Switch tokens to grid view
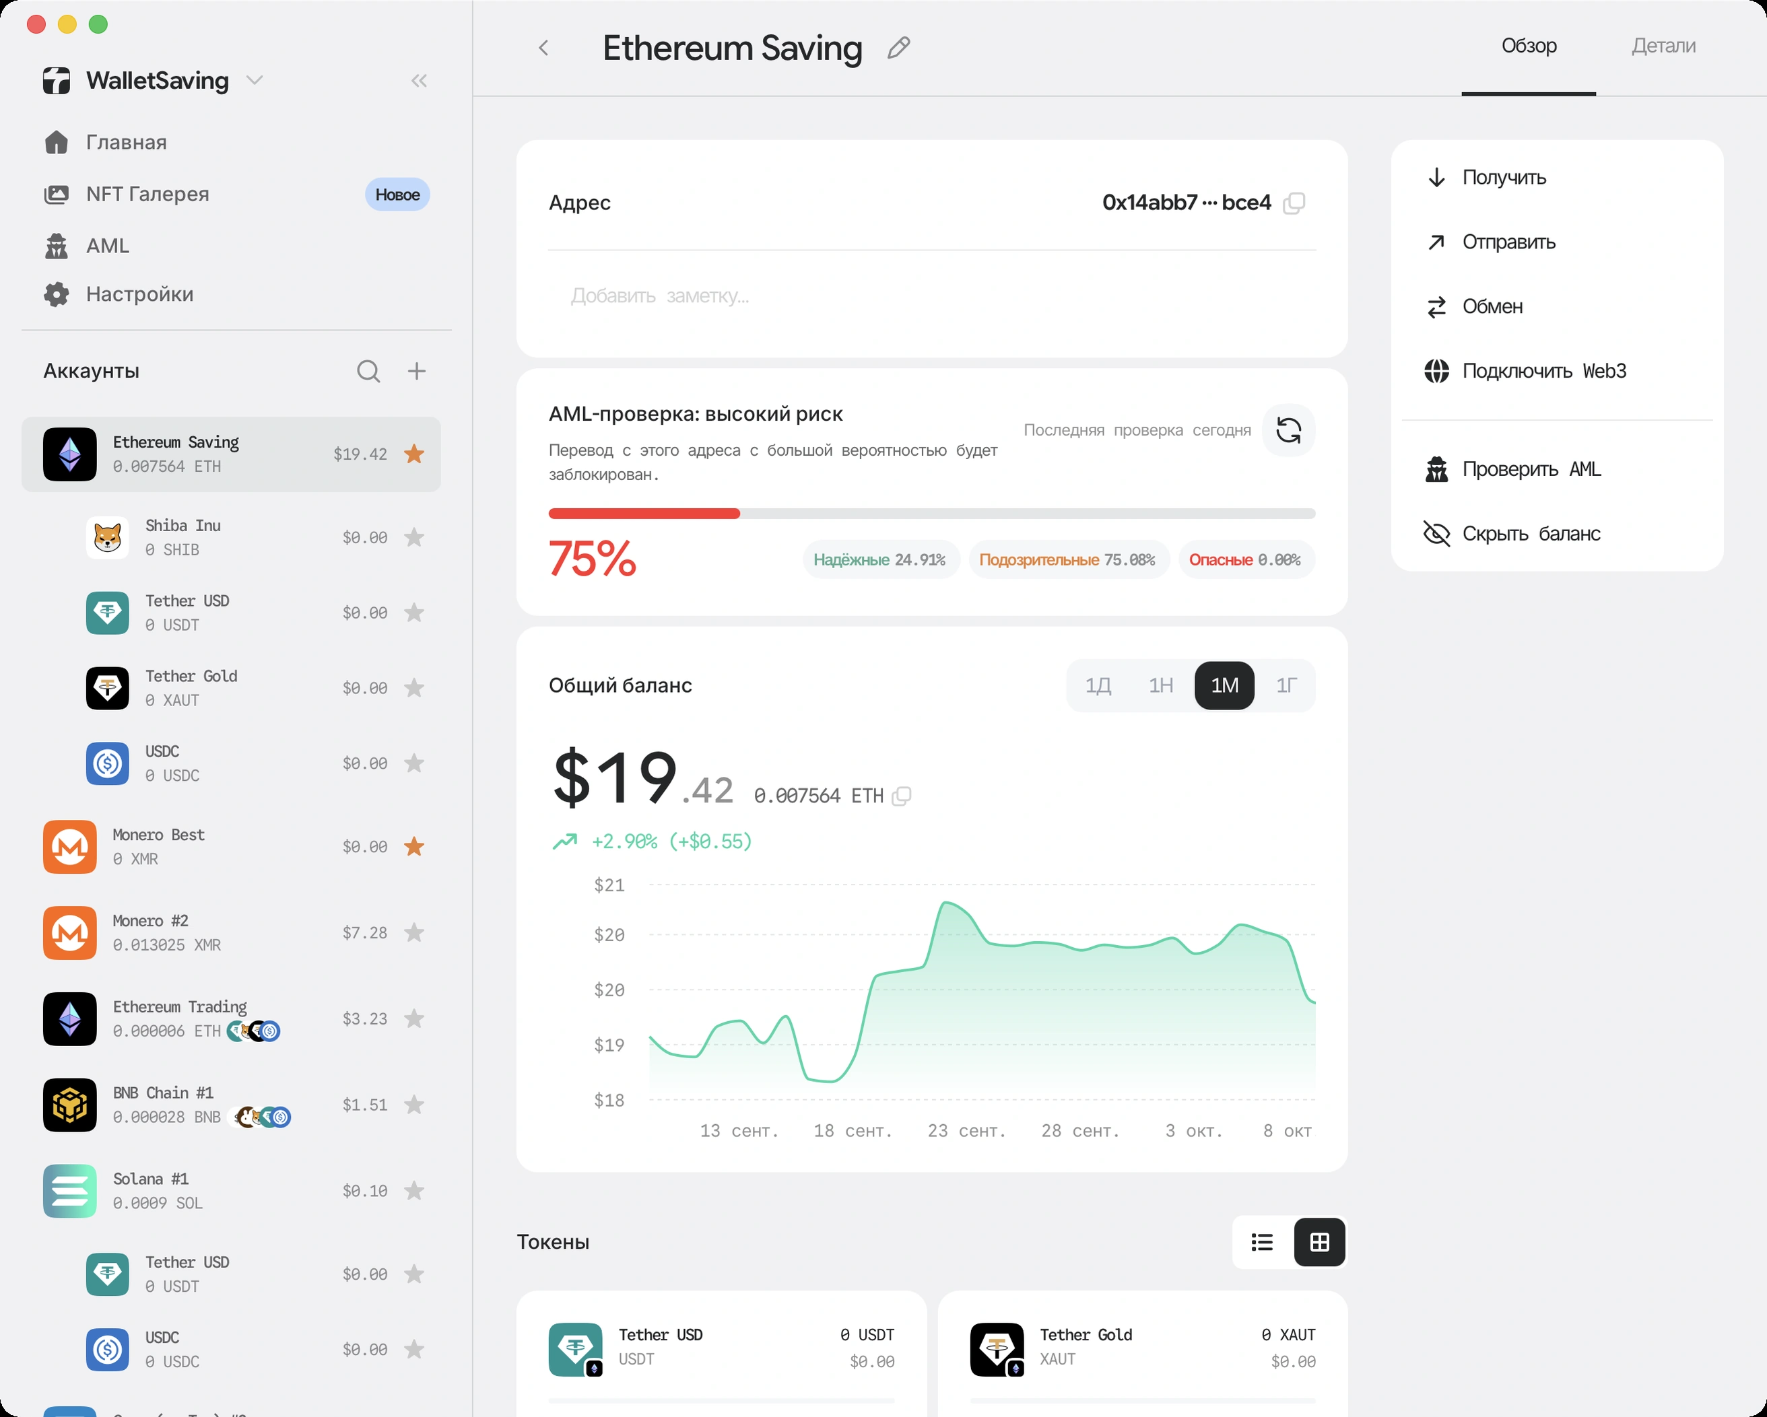The image size is (1767, 1417). click(x=1319, y=1243)
